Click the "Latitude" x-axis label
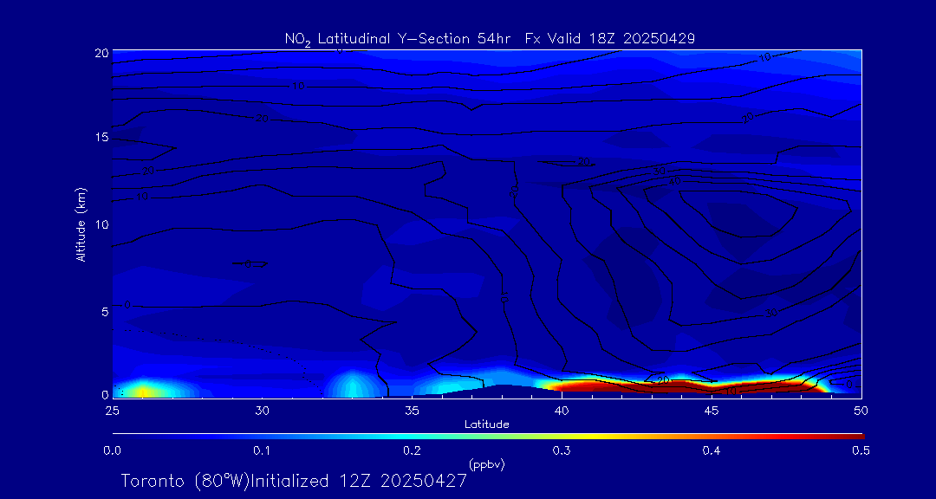 point(487,424)
